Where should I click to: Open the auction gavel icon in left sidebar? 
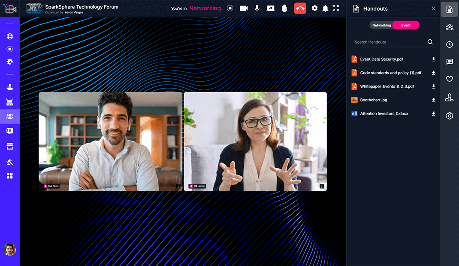10,162
